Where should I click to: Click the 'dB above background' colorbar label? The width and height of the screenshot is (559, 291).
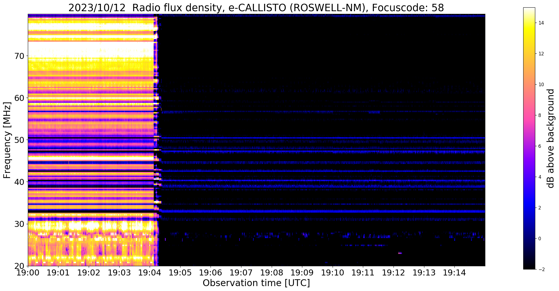(551, 138)
